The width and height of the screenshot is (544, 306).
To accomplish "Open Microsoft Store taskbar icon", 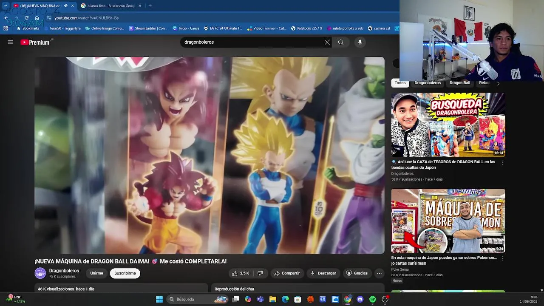I will click(x=298, y=299).
